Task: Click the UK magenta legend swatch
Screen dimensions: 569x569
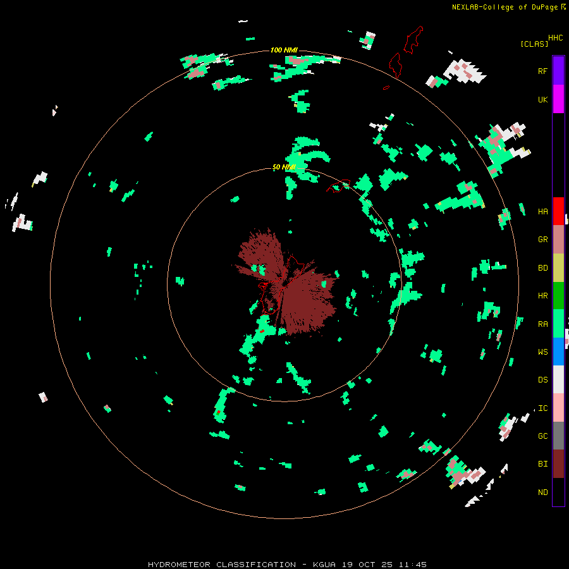Action: [x=558, y=99]
